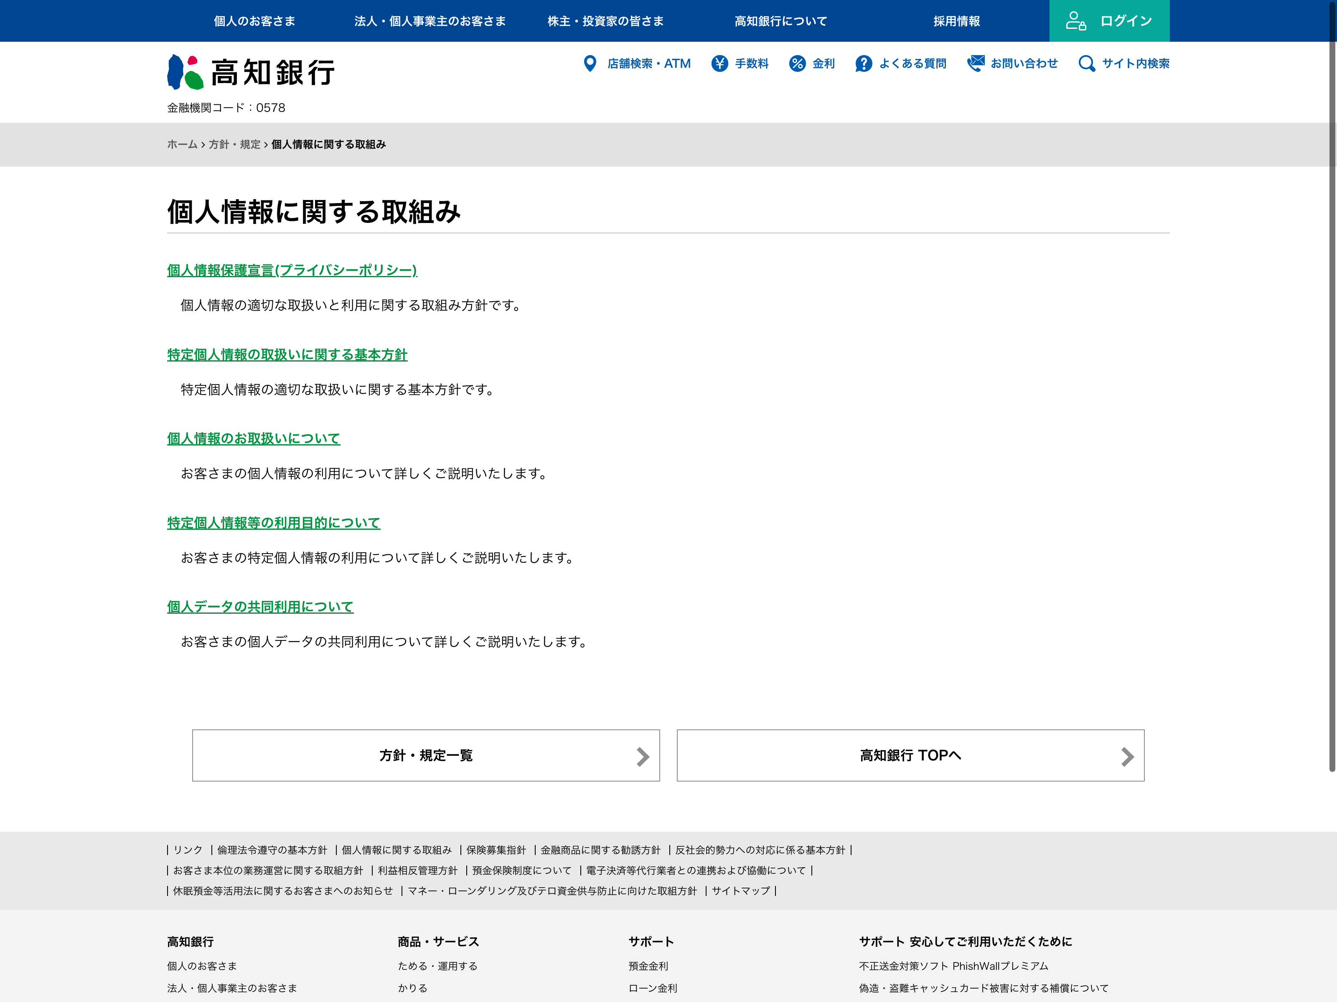Viewport: 1337px width, 1002px height.
Task: Open 個人データの共同利用について link
Action: (260, 606)
